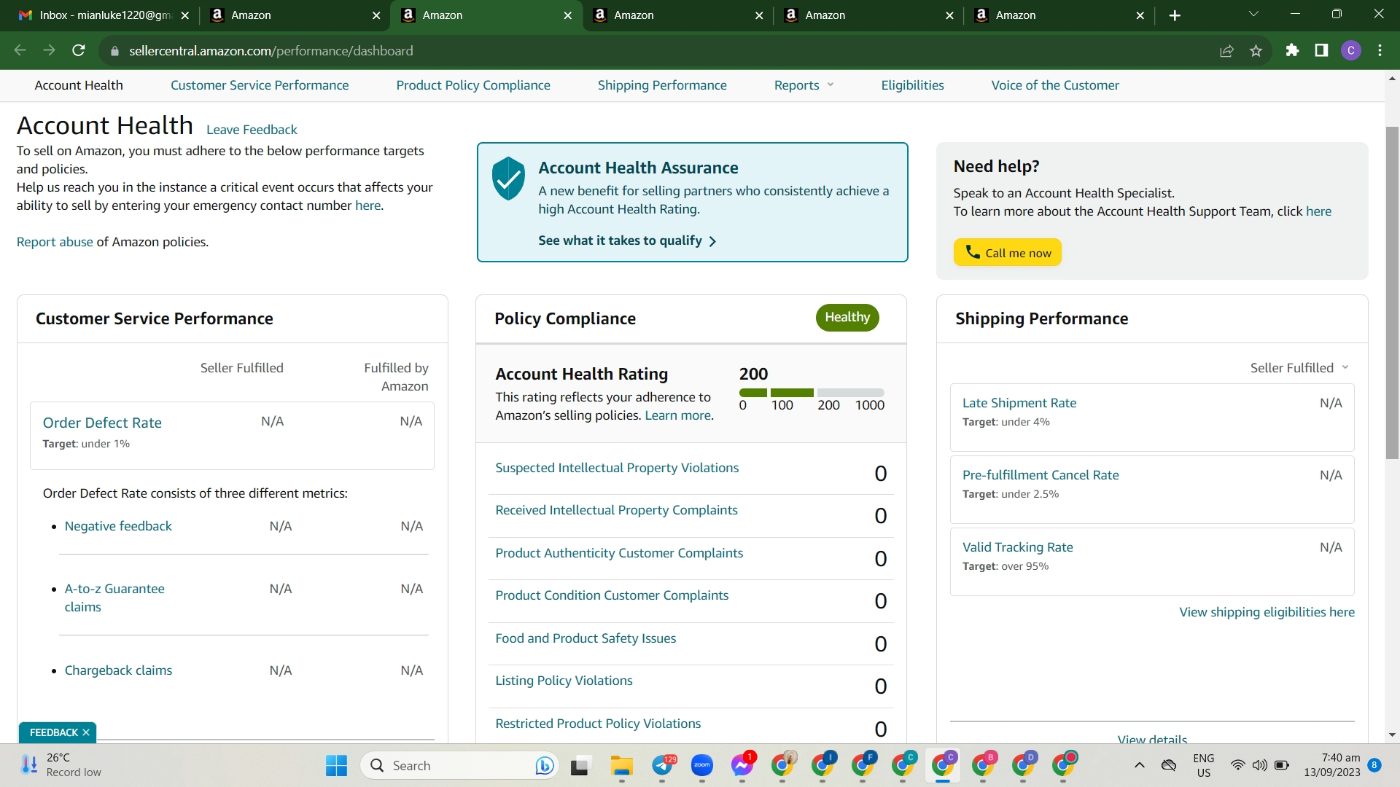Open File Explorer from the taskbar
Image resolution: width=1400 pixels, height=787 pixels.
(621, 765)
